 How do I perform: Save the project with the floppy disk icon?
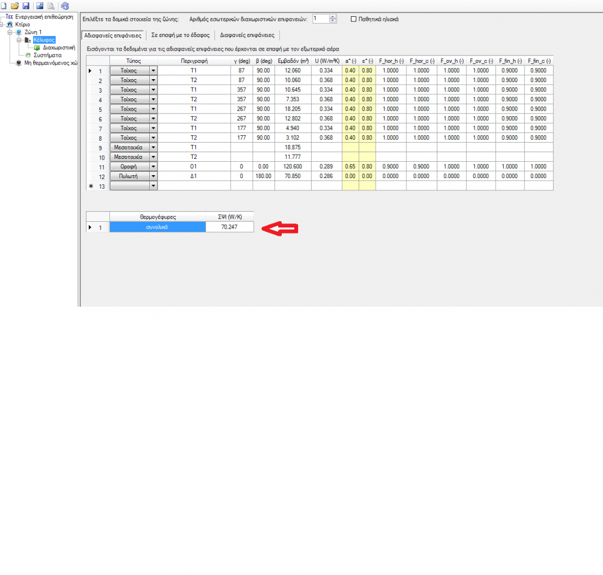[x=25, y=6]
